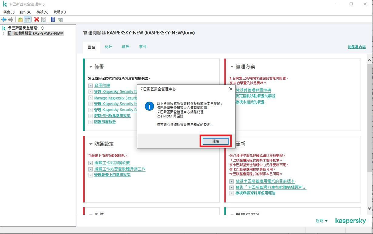Toggle the show/hide console tree icon

(x=27, y=20)
